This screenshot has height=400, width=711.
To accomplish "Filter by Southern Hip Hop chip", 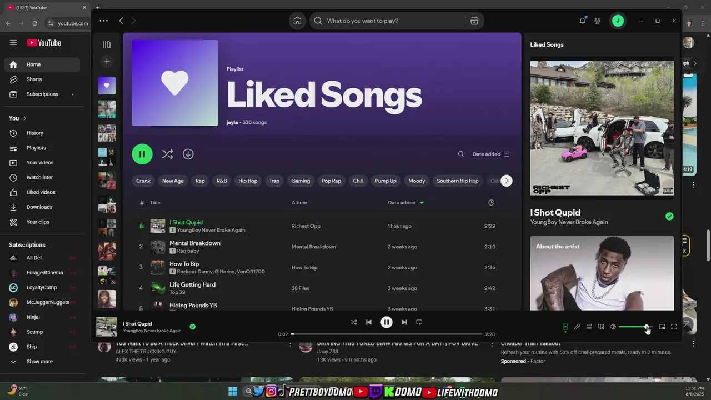I will pos(458,181).
